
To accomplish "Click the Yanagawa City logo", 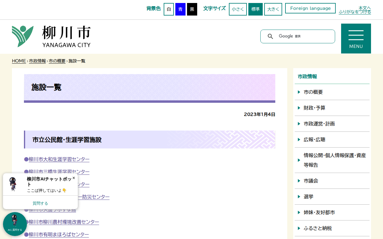I will point(51,36).
